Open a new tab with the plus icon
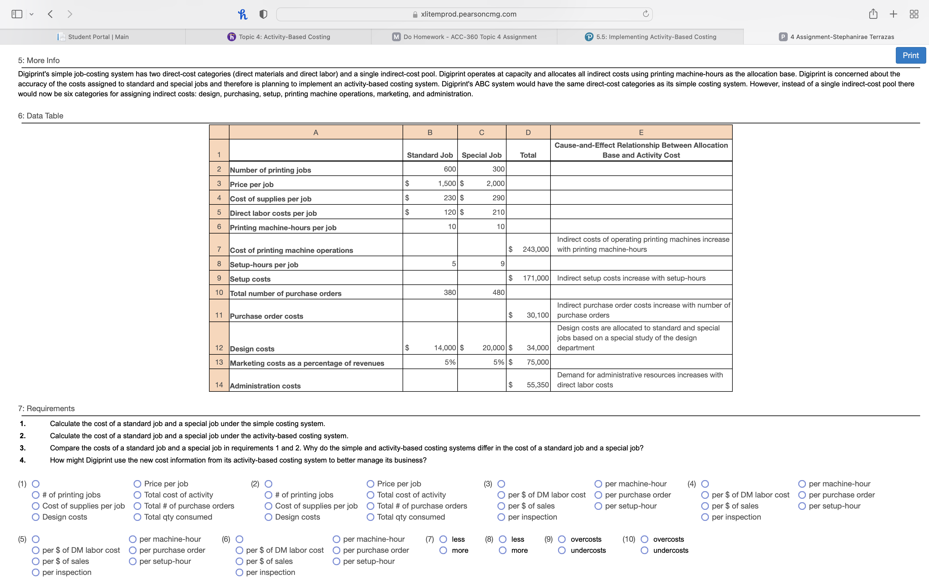The height and width of the screenshot is (581, 929). point(893,14)
